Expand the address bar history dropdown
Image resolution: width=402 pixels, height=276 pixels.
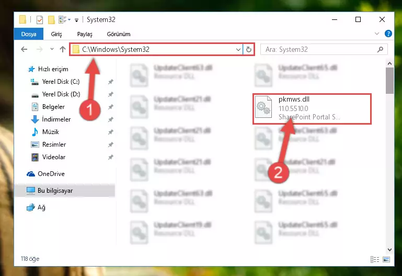point(238,50)
